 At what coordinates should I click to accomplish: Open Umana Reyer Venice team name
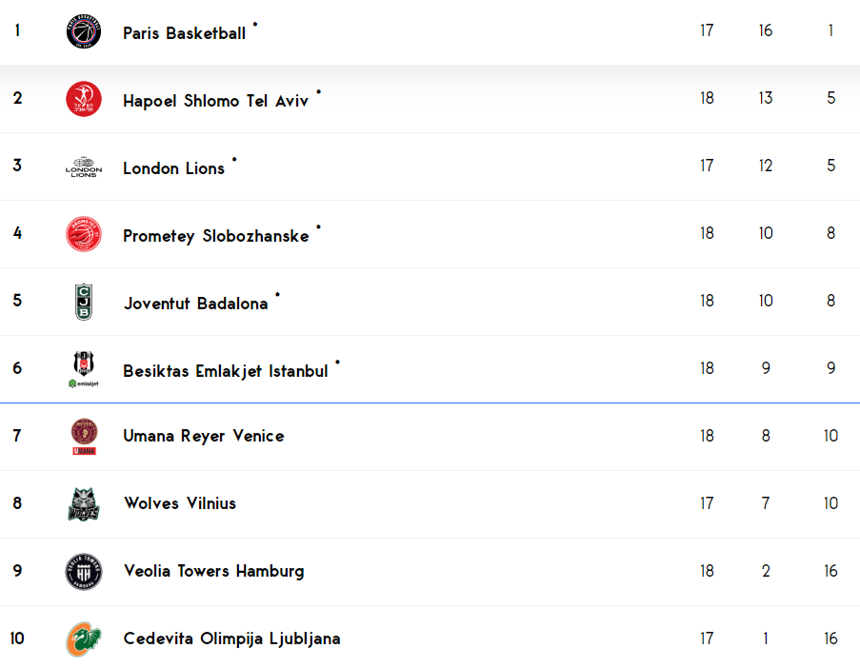pos(204,436)
